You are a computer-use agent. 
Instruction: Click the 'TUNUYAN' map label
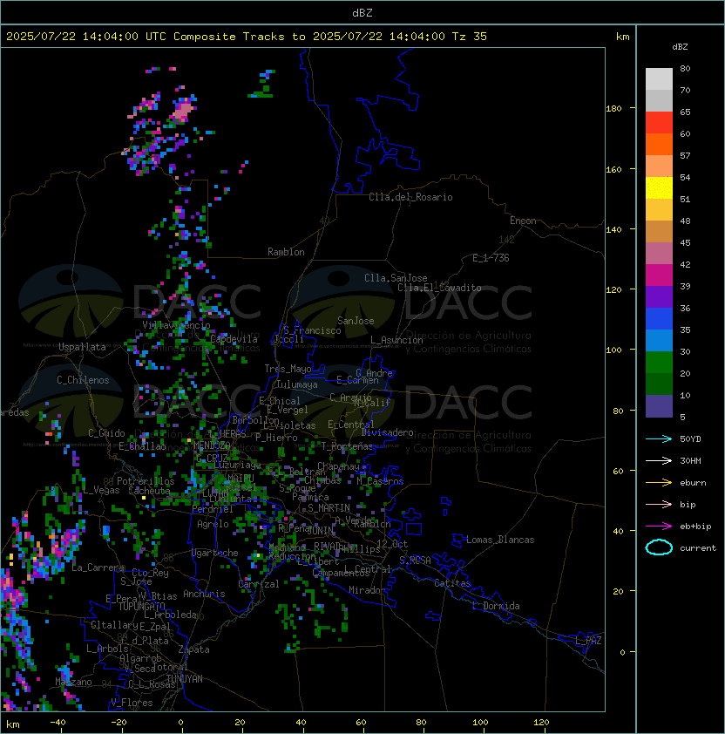point(185,678)
